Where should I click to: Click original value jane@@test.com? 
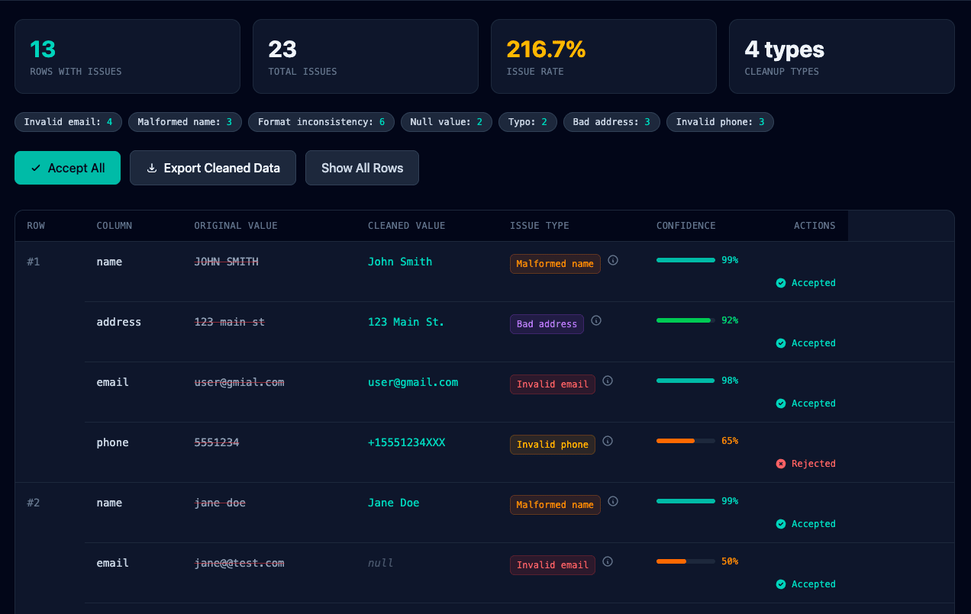pos(239,563)
